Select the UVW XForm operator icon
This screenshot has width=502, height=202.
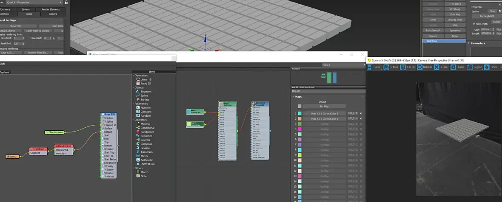tap(138, 164)
